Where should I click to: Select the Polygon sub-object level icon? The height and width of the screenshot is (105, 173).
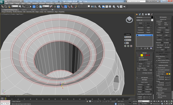[147, 55]
